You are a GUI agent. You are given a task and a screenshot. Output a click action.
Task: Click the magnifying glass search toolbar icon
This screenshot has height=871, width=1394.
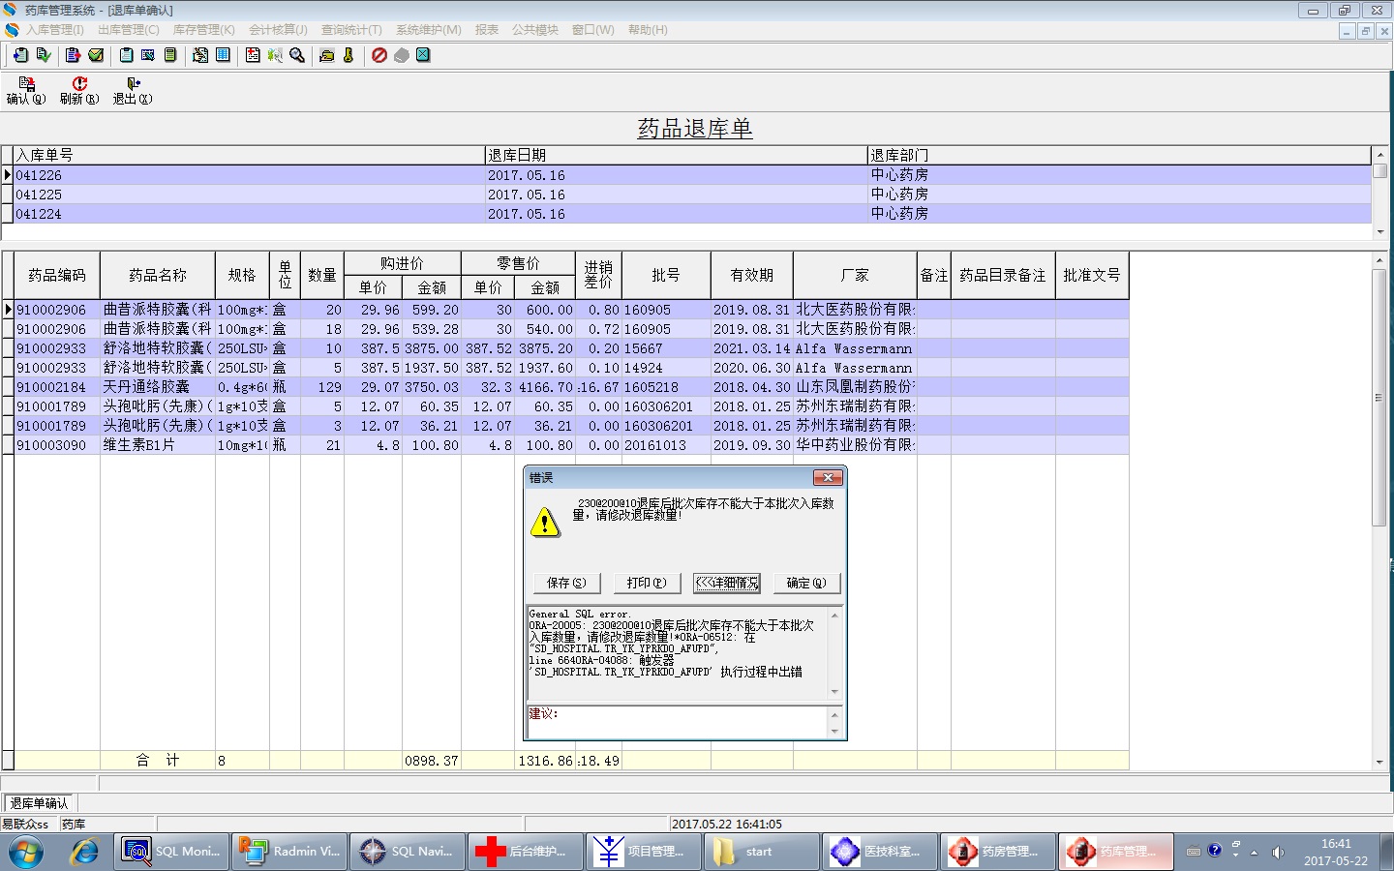tap(297, 55)
